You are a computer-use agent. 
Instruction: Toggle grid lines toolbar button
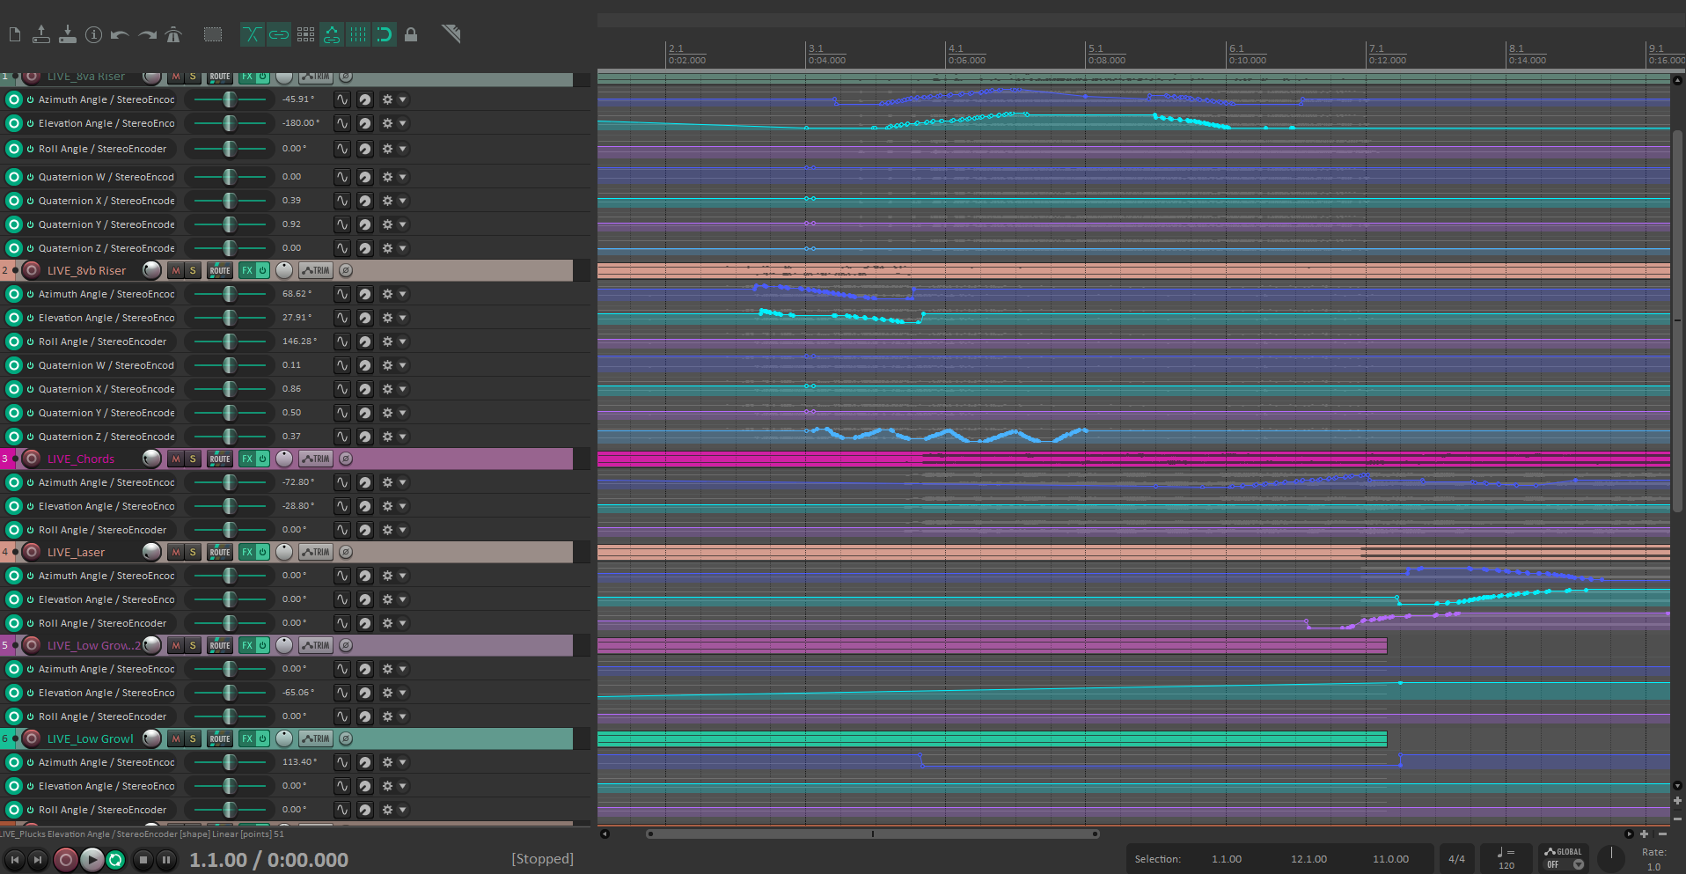click(358, 34)
